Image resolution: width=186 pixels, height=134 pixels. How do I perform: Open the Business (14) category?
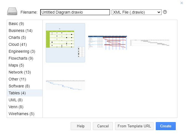[21, 31]
